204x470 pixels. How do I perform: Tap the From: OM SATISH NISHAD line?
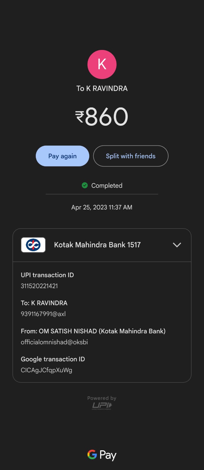coord(93,331)
